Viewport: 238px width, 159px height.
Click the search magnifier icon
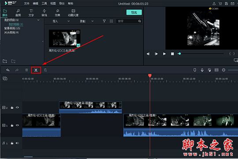pyautogui.click(x=139, y=21)
